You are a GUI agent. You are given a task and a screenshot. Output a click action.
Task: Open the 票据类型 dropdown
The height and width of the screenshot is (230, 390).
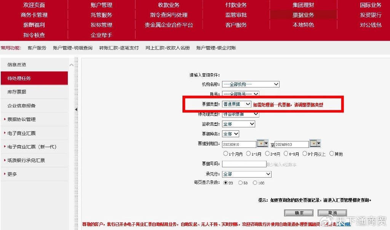236,104
